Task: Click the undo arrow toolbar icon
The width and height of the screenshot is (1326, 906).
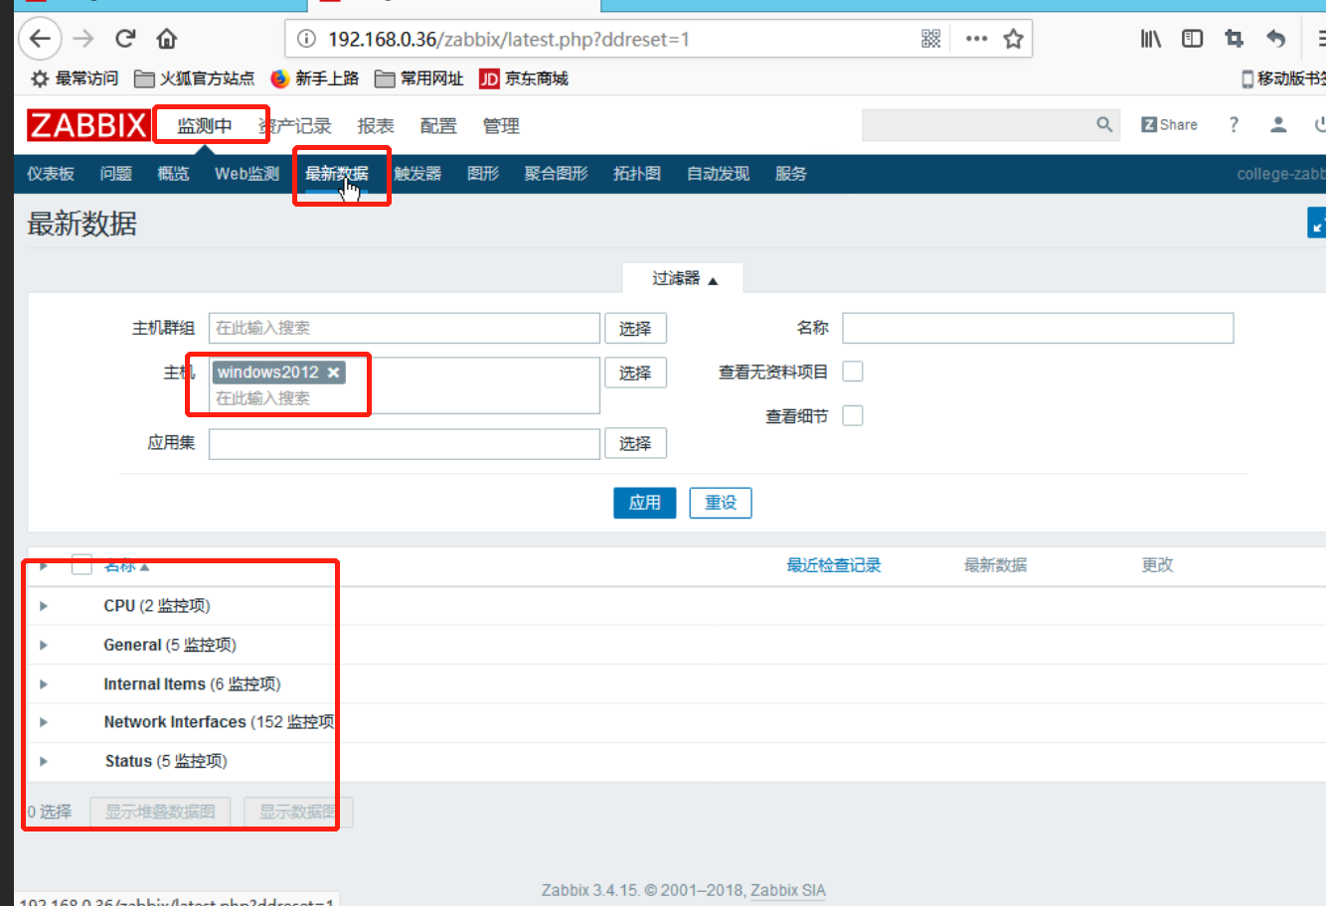Action: (x=1276, y=39)
